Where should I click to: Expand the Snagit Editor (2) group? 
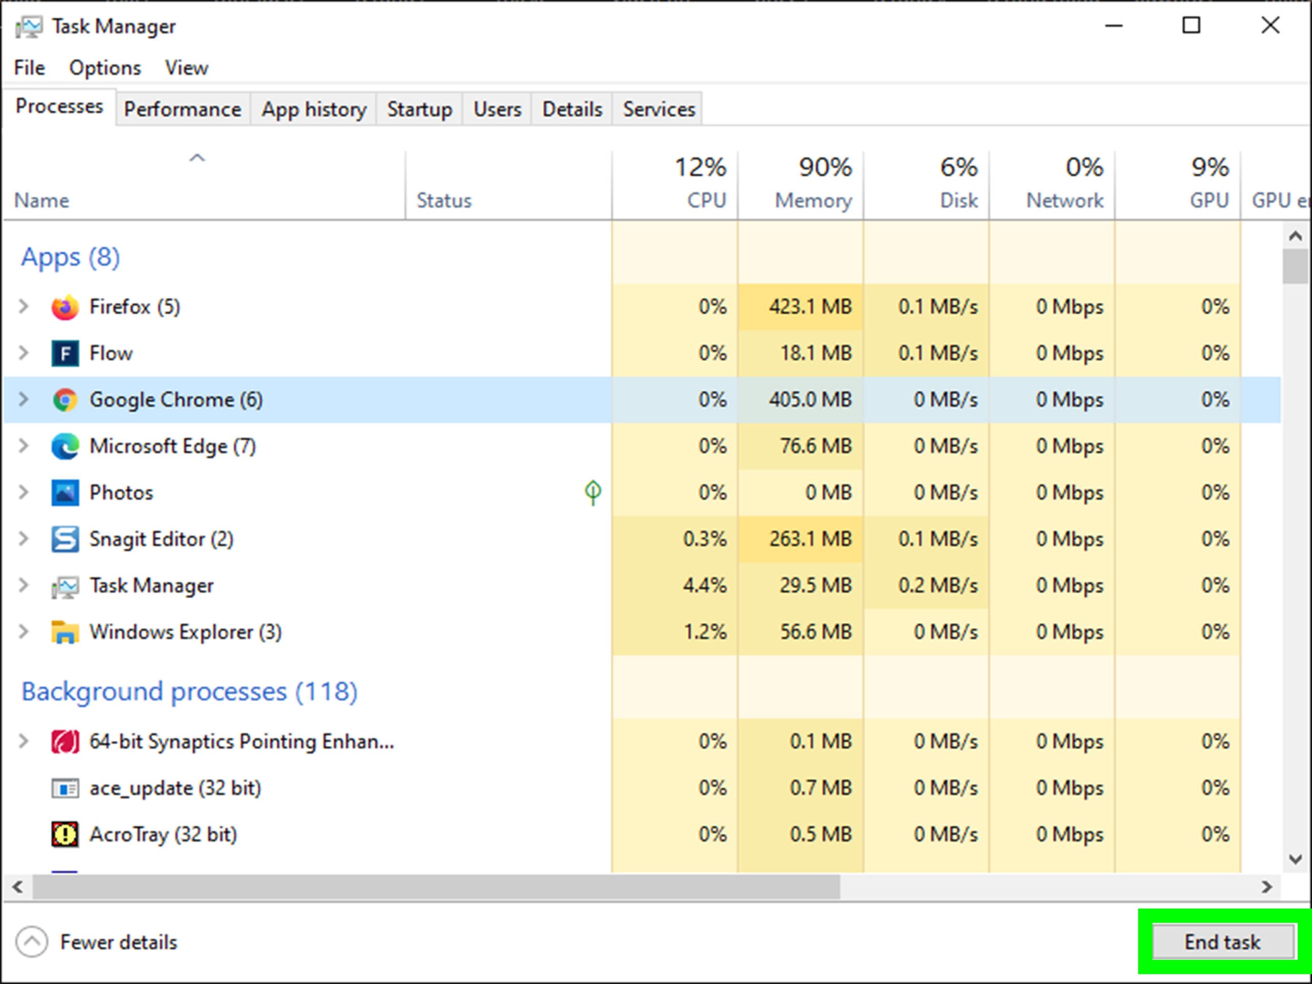24,539
